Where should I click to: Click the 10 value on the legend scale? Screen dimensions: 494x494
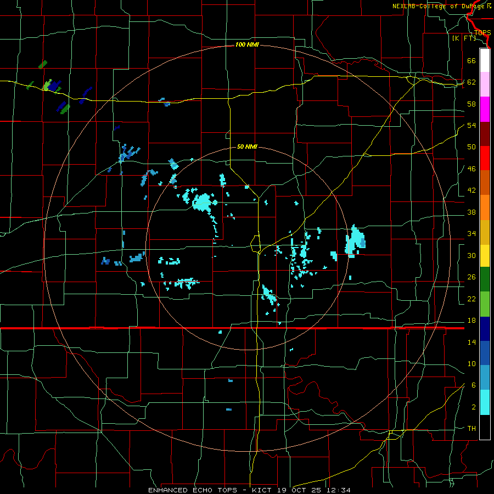tap(471, 363)
